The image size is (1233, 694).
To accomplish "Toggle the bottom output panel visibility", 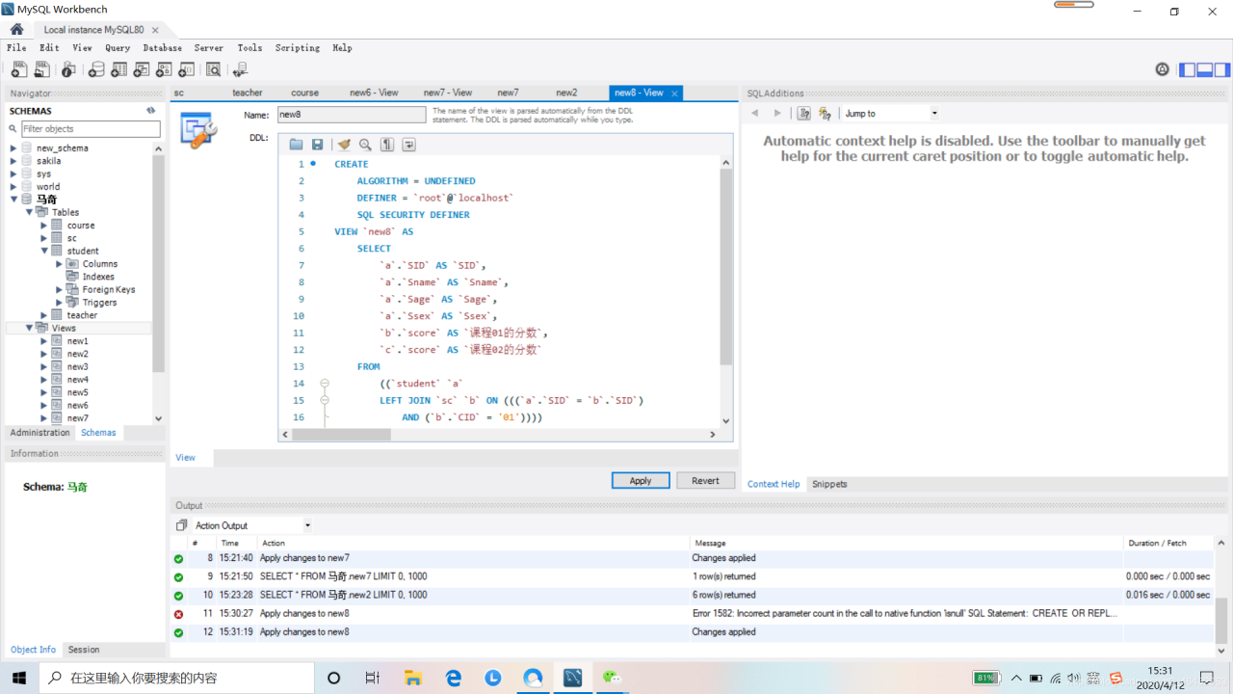I will click(x=1205, y=69).
